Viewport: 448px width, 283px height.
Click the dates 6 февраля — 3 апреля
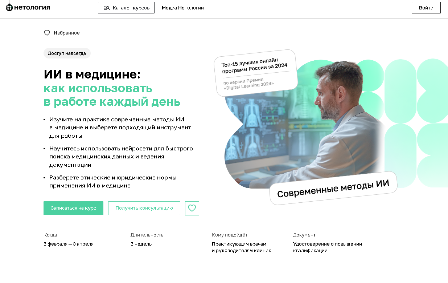69,244
